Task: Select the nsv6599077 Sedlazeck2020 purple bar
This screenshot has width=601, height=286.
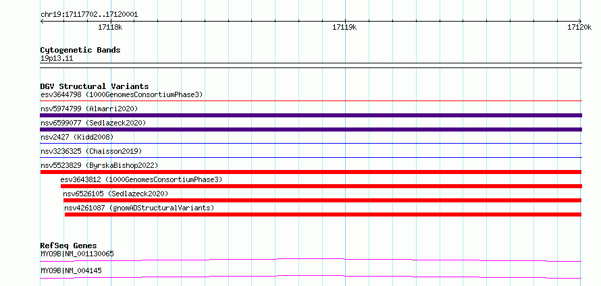Action: click(311, 130)
